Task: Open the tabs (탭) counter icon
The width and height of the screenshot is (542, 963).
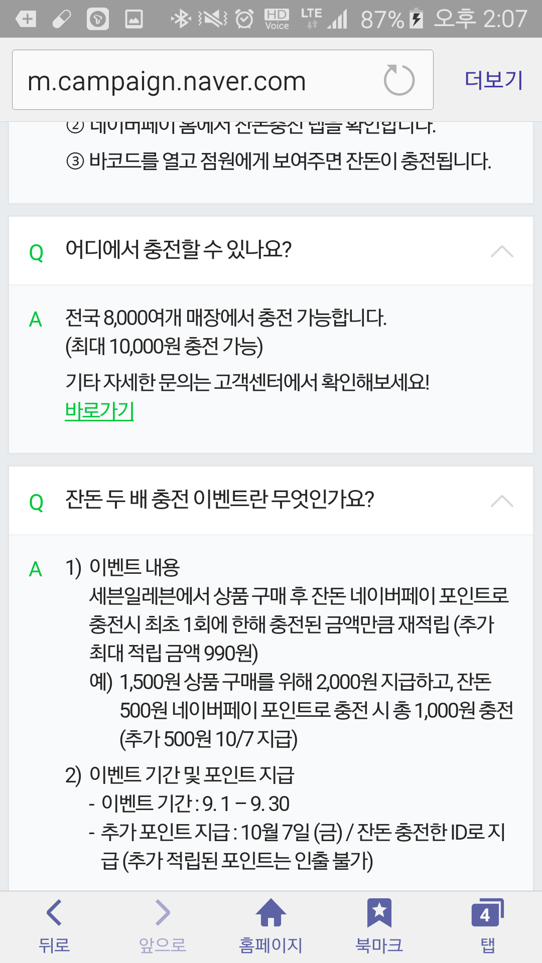Action: coord(487,912)
